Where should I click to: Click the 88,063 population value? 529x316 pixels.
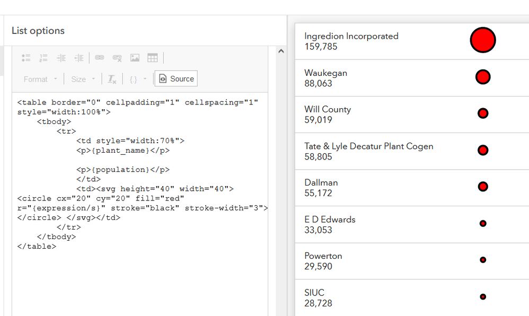318,83
